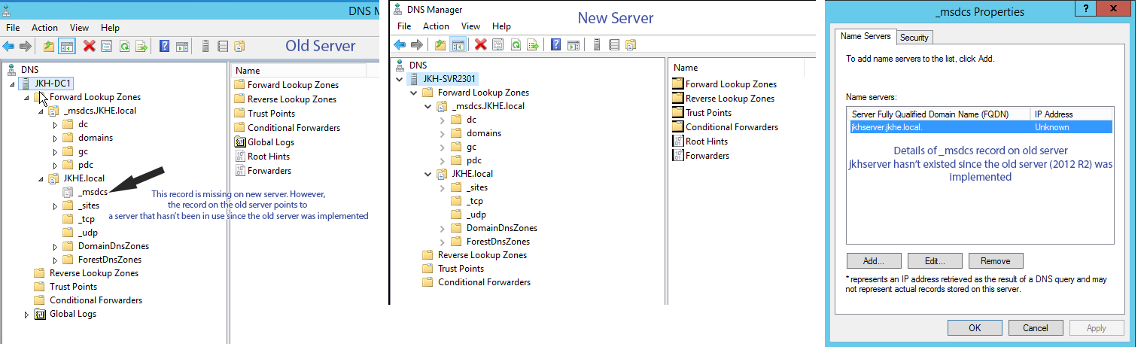Screen dimensions: 1147x359
Task: Select Name Servers tab in _msdcs Properties
Action: pyautogui.click(x=866, y=36)
